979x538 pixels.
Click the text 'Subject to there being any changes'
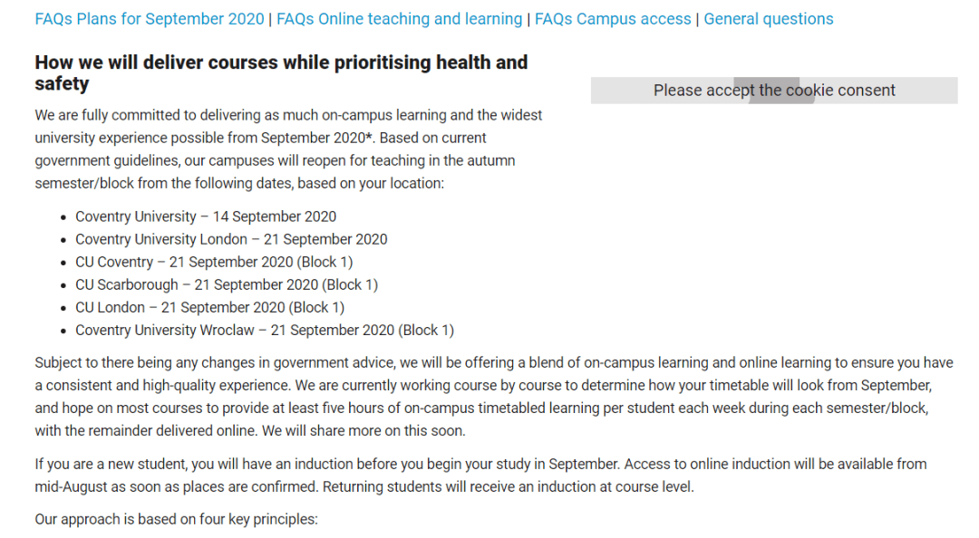click(150, 362)
